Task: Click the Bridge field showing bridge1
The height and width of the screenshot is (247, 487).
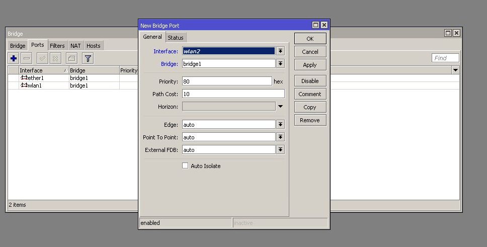Action: pyautogui.click(x=228, y=64)
